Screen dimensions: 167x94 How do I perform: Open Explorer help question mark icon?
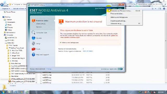[x=164, y=9]
